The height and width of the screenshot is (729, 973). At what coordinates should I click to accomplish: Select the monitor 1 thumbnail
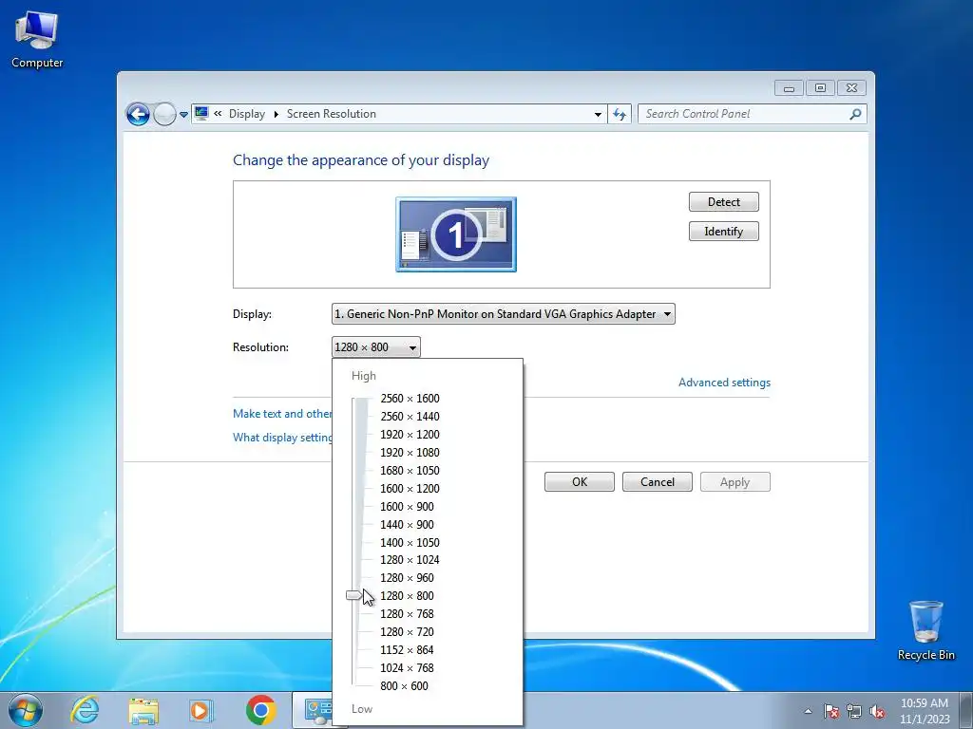click(456, 234)
